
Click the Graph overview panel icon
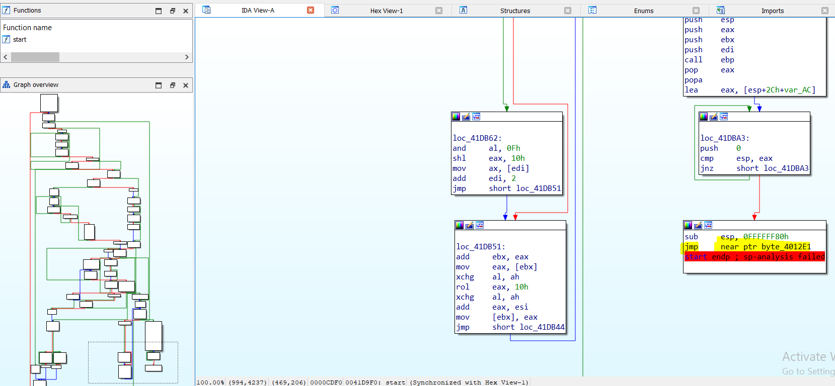tap(7, 85)
